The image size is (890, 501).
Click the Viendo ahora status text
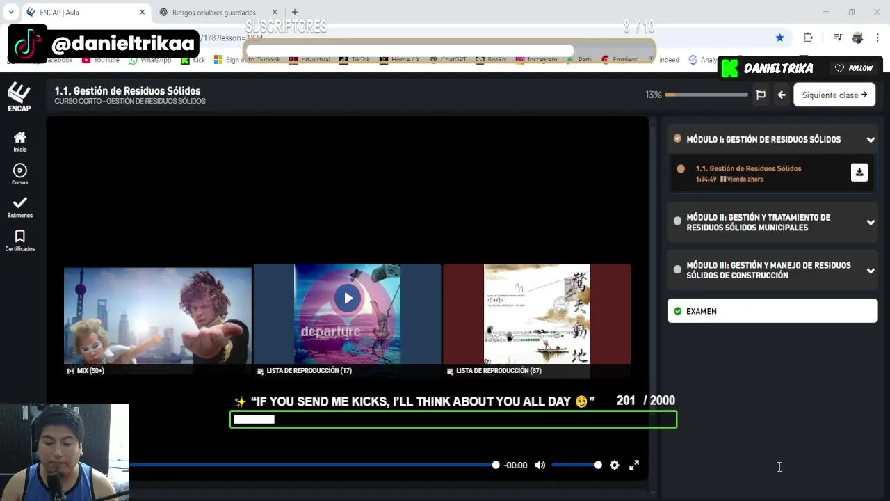click(745, 180)
